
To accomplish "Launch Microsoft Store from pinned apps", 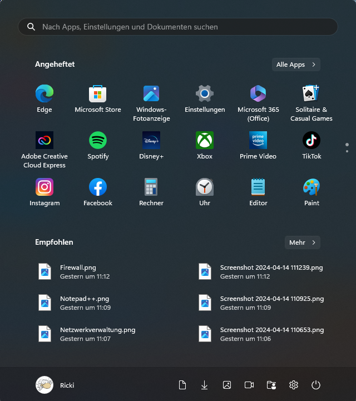I will 98,94.
